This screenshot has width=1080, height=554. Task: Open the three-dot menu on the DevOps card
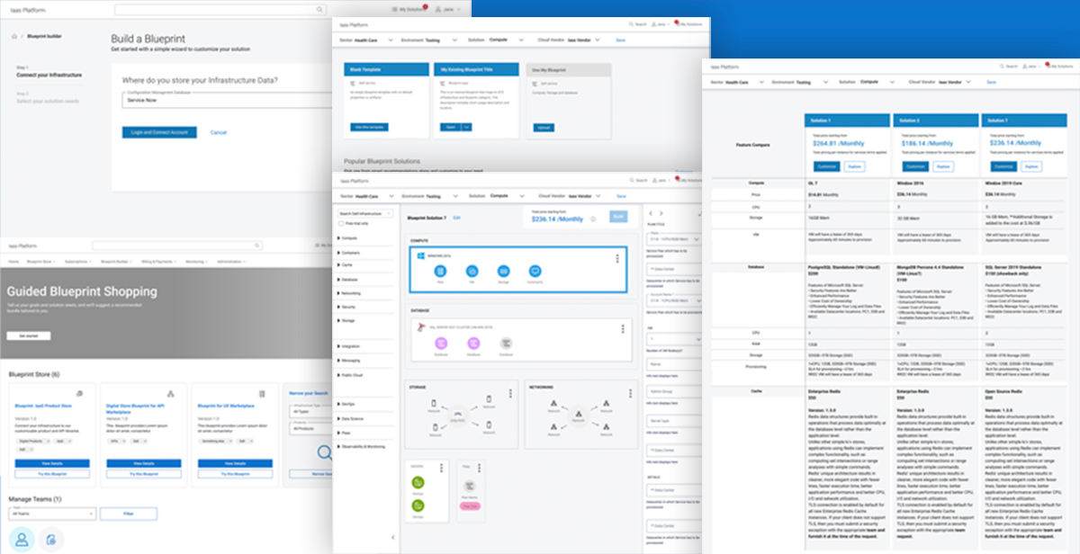441,468
